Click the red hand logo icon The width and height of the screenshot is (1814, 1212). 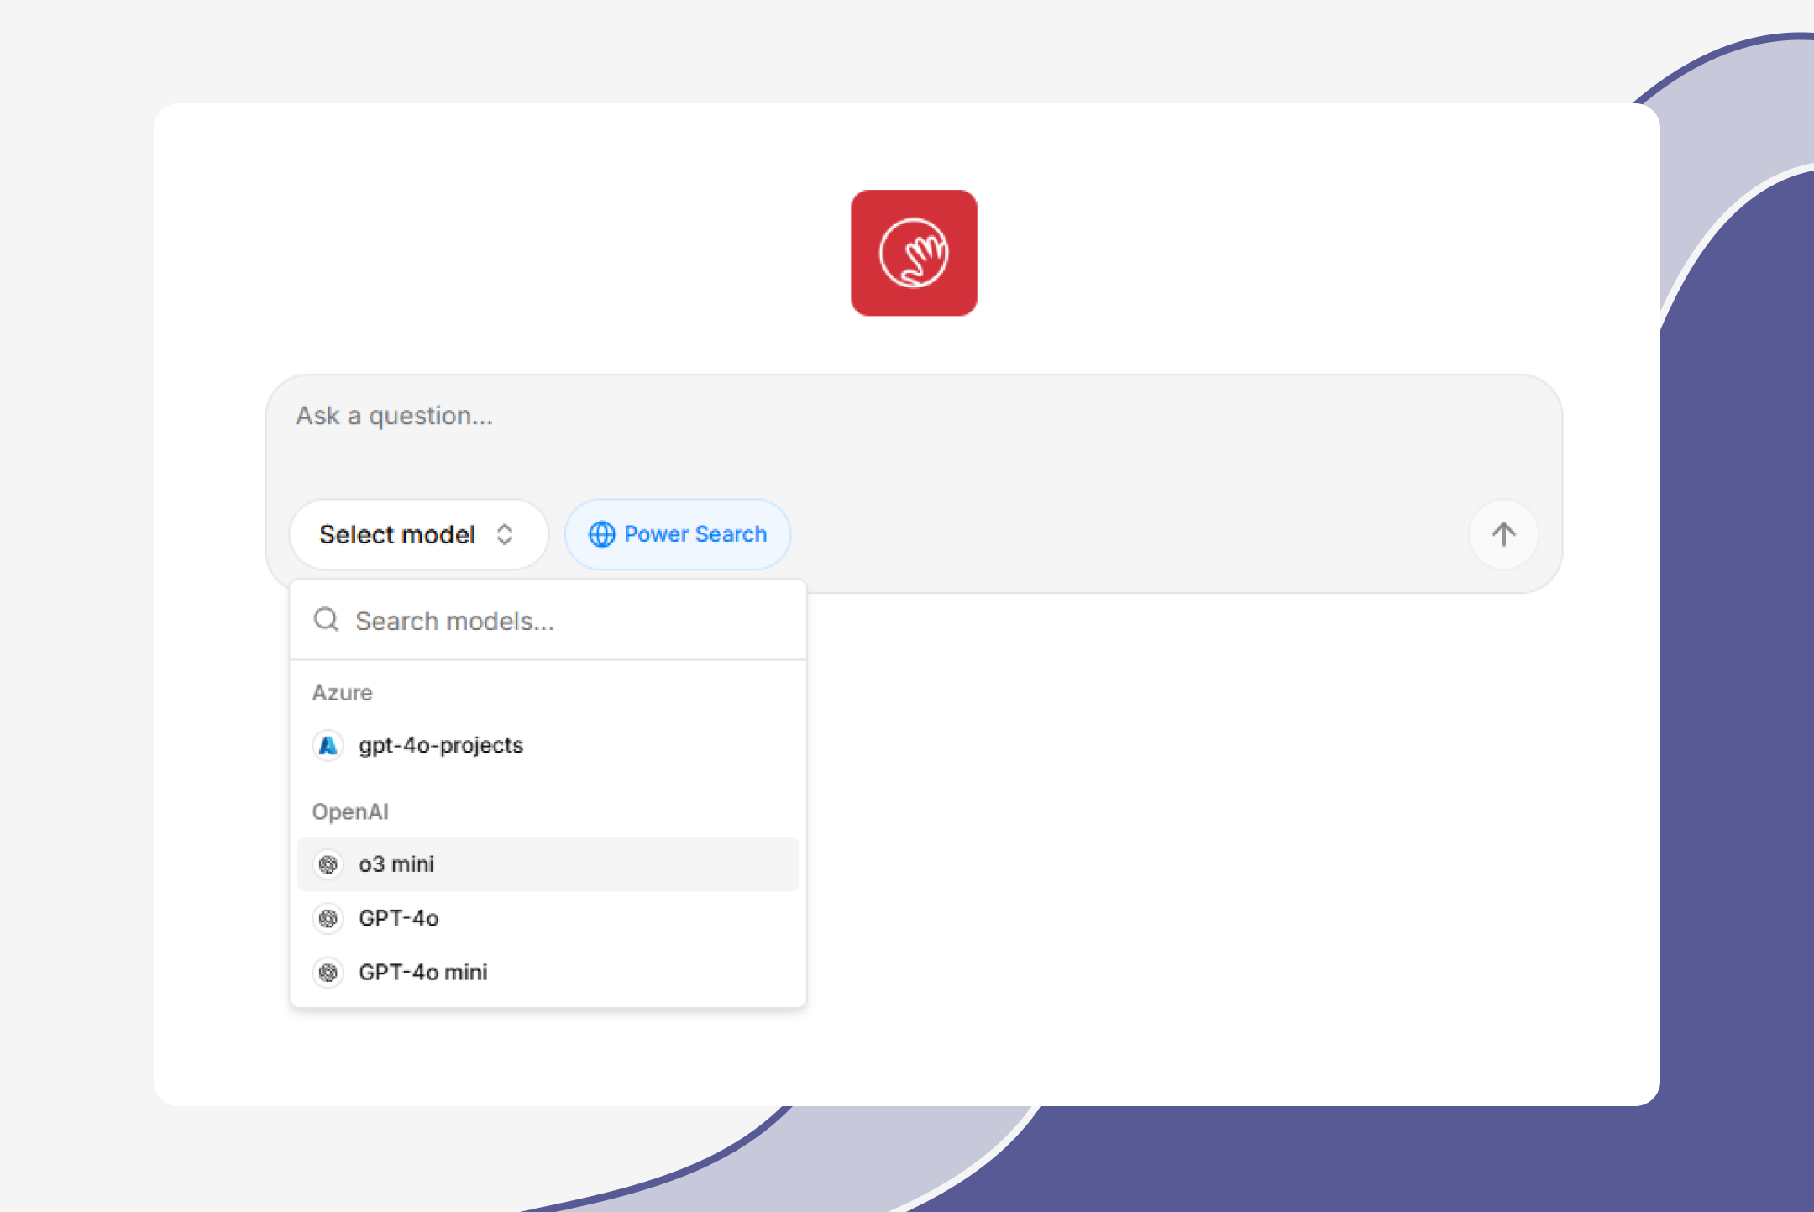(914, 253)
